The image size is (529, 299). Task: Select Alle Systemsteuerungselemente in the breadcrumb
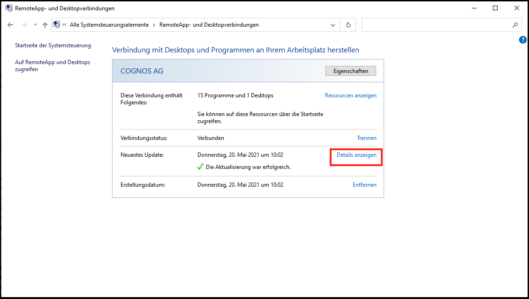[x=109, y=25]
